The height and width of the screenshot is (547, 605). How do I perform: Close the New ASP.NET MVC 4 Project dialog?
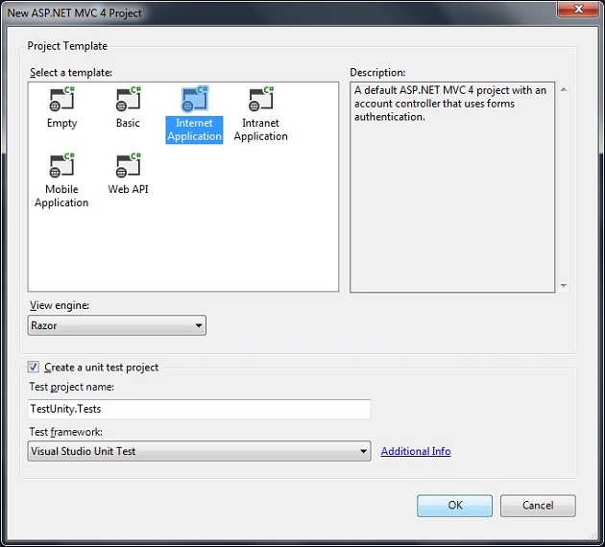tap(578, 9)
